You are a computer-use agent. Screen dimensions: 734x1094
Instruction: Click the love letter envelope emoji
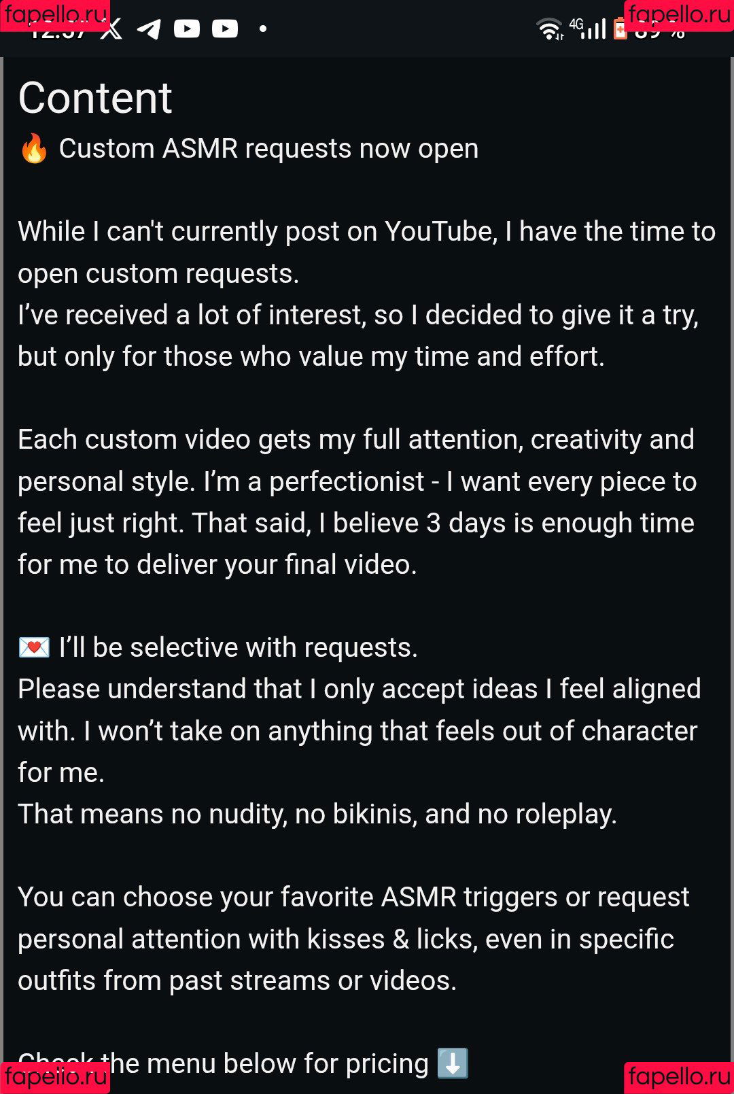(x=34, y=648)
